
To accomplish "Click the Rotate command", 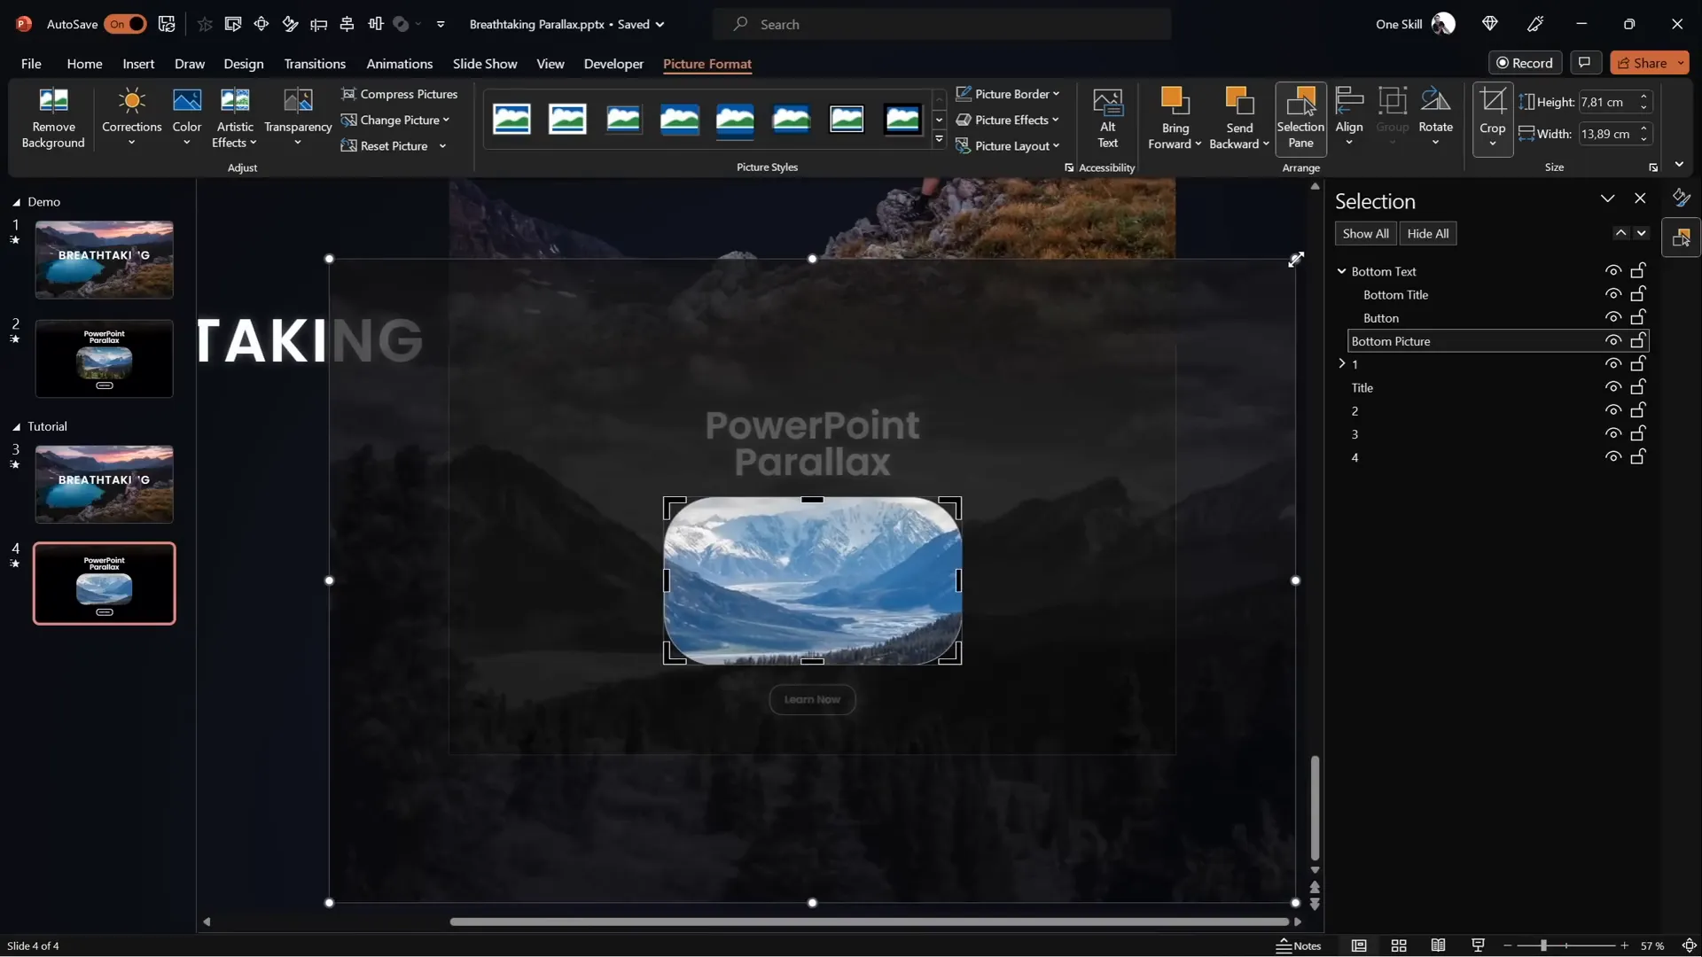I will (1435, 117).
